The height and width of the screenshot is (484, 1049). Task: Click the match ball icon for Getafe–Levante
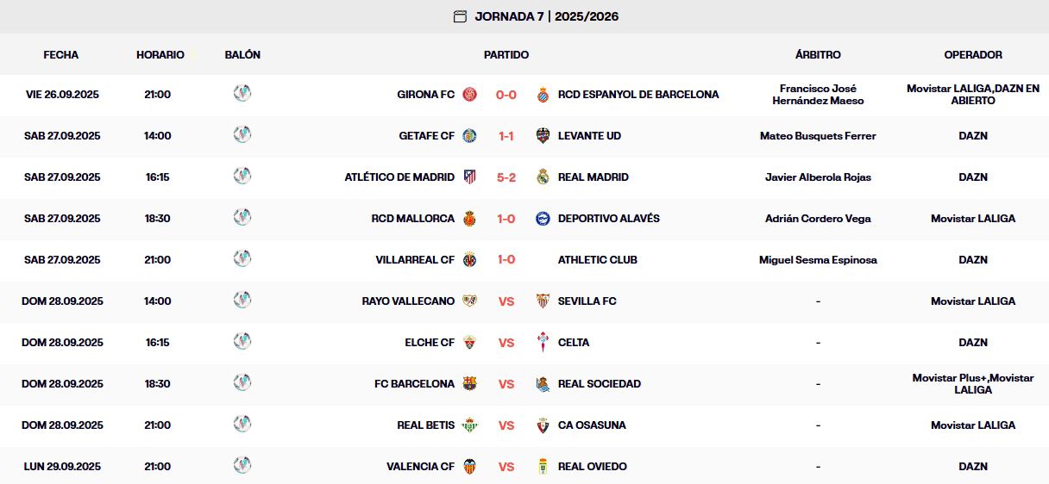click(x=242, y=134)
